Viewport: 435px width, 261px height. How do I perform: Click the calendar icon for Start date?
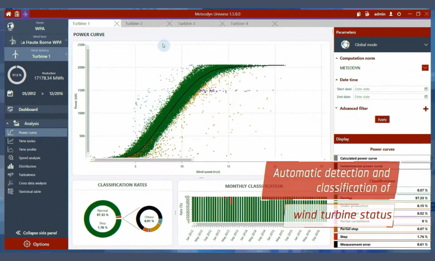(x=426, y=89)
